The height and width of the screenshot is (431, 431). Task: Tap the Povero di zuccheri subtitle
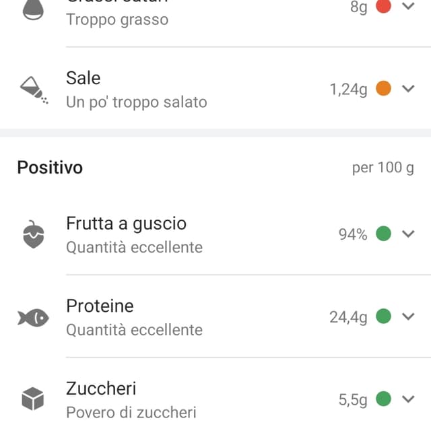131,412
